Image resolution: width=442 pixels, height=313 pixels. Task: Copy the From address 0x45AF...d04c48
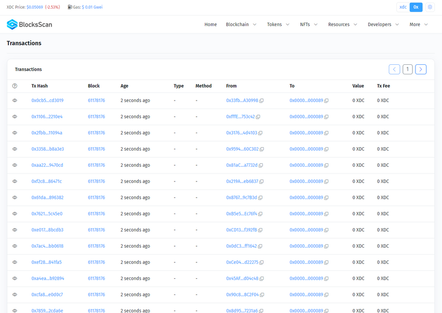(262, 279)
